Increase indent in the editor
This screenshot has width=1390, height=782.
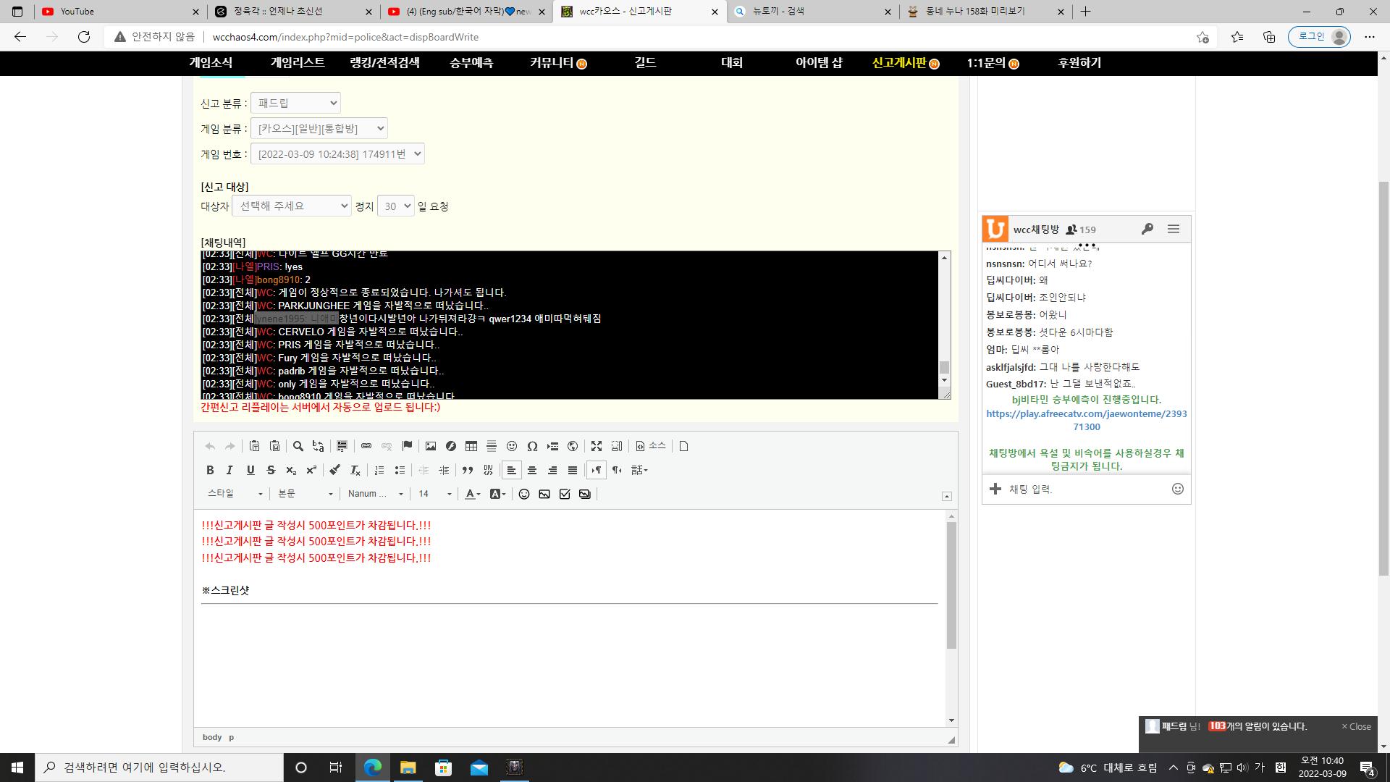pos(444,470)
